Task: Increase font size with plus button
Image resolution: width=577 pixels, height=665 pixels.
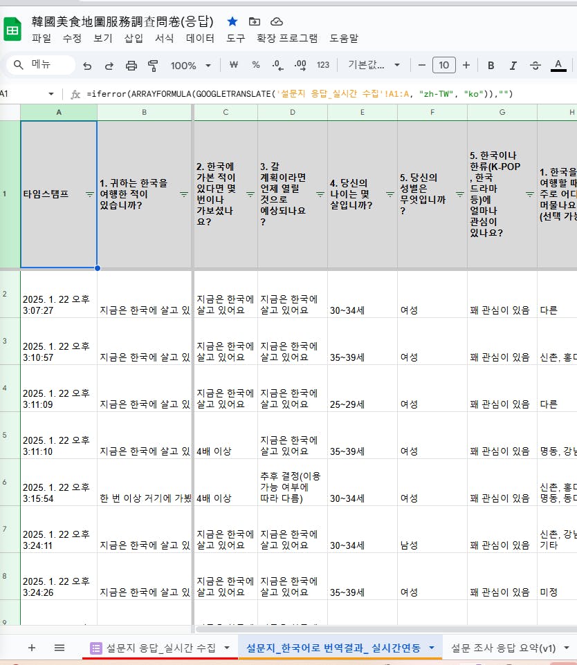Action: 466,65
